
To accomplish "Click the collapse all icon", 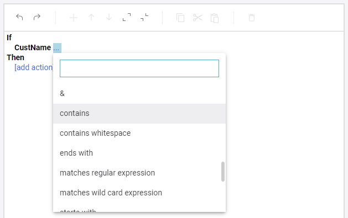I will [144, 17].
